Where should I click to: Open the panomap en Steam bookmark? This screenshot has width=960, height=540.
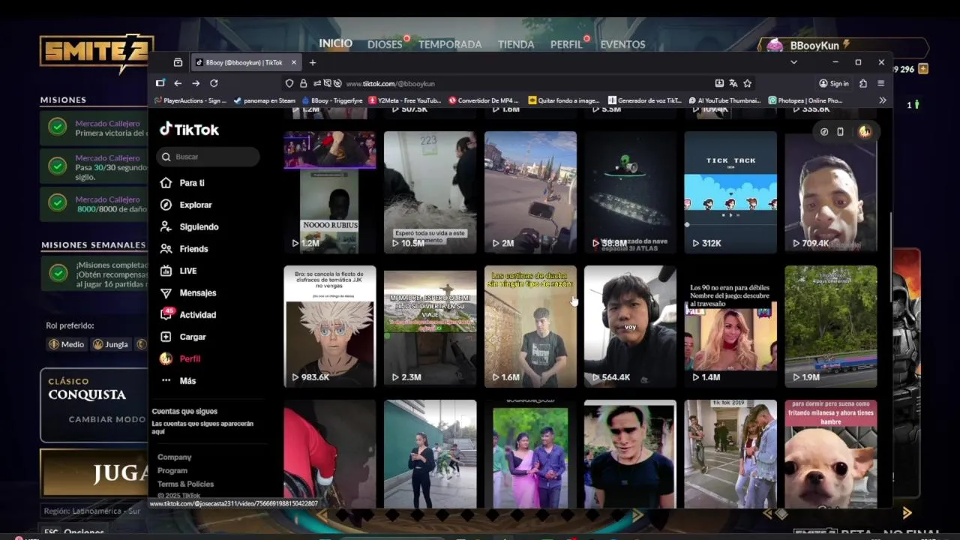point(265,100)
